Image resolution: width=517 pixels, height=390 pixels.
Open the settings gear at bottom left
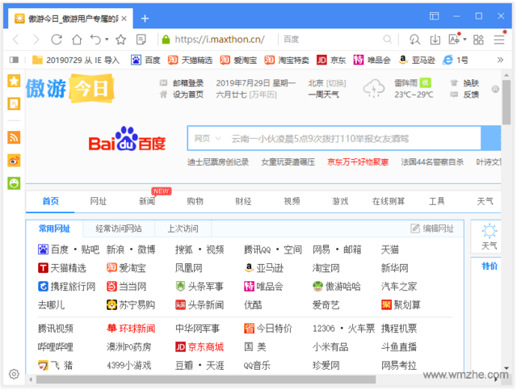14,374
